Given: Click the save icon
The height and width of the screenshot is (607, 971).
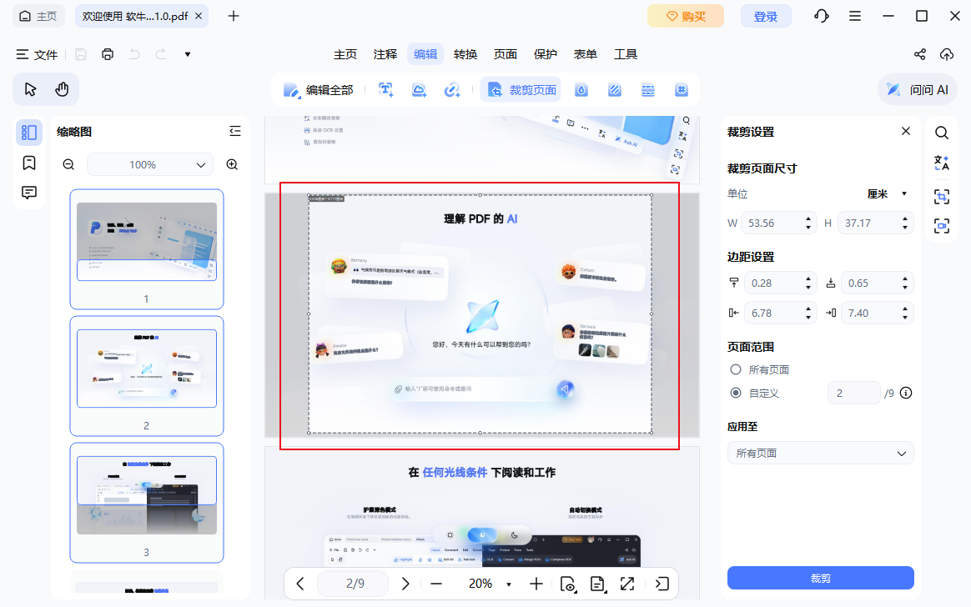Looking at the screenshot, I should [x=81, y=54].
